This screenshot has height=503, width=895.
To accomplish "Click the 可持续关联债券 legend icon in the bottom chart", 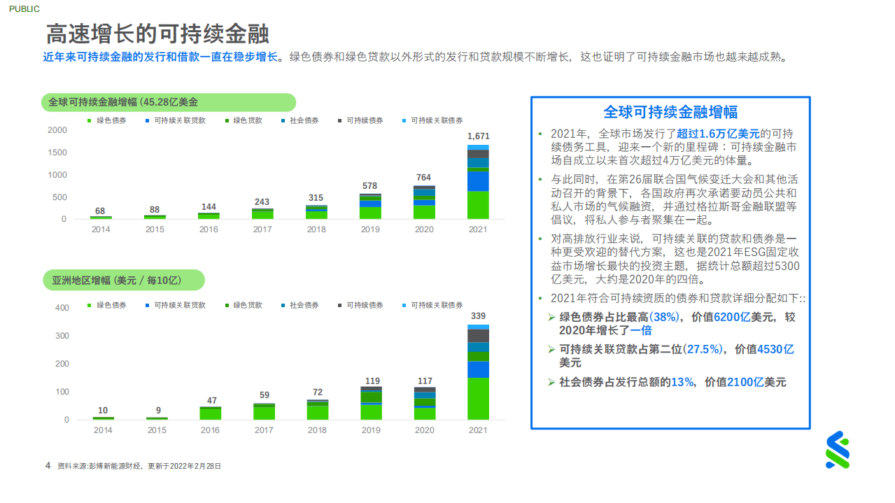I will pos(403,306).
